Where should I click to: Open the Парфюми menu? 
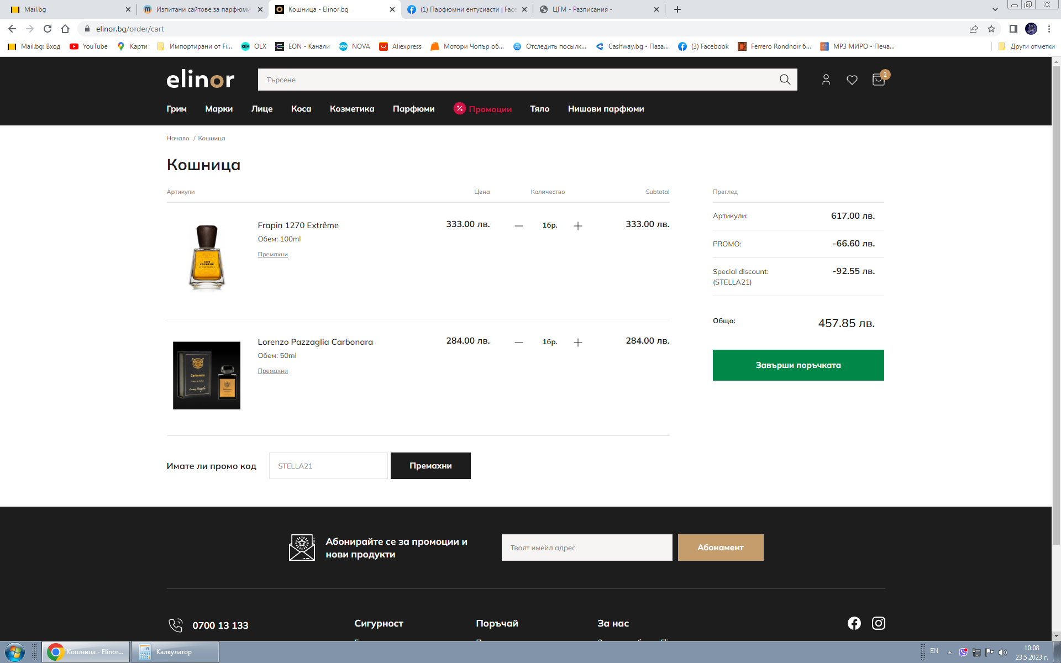pyautogui.click(x=413, y=109)
